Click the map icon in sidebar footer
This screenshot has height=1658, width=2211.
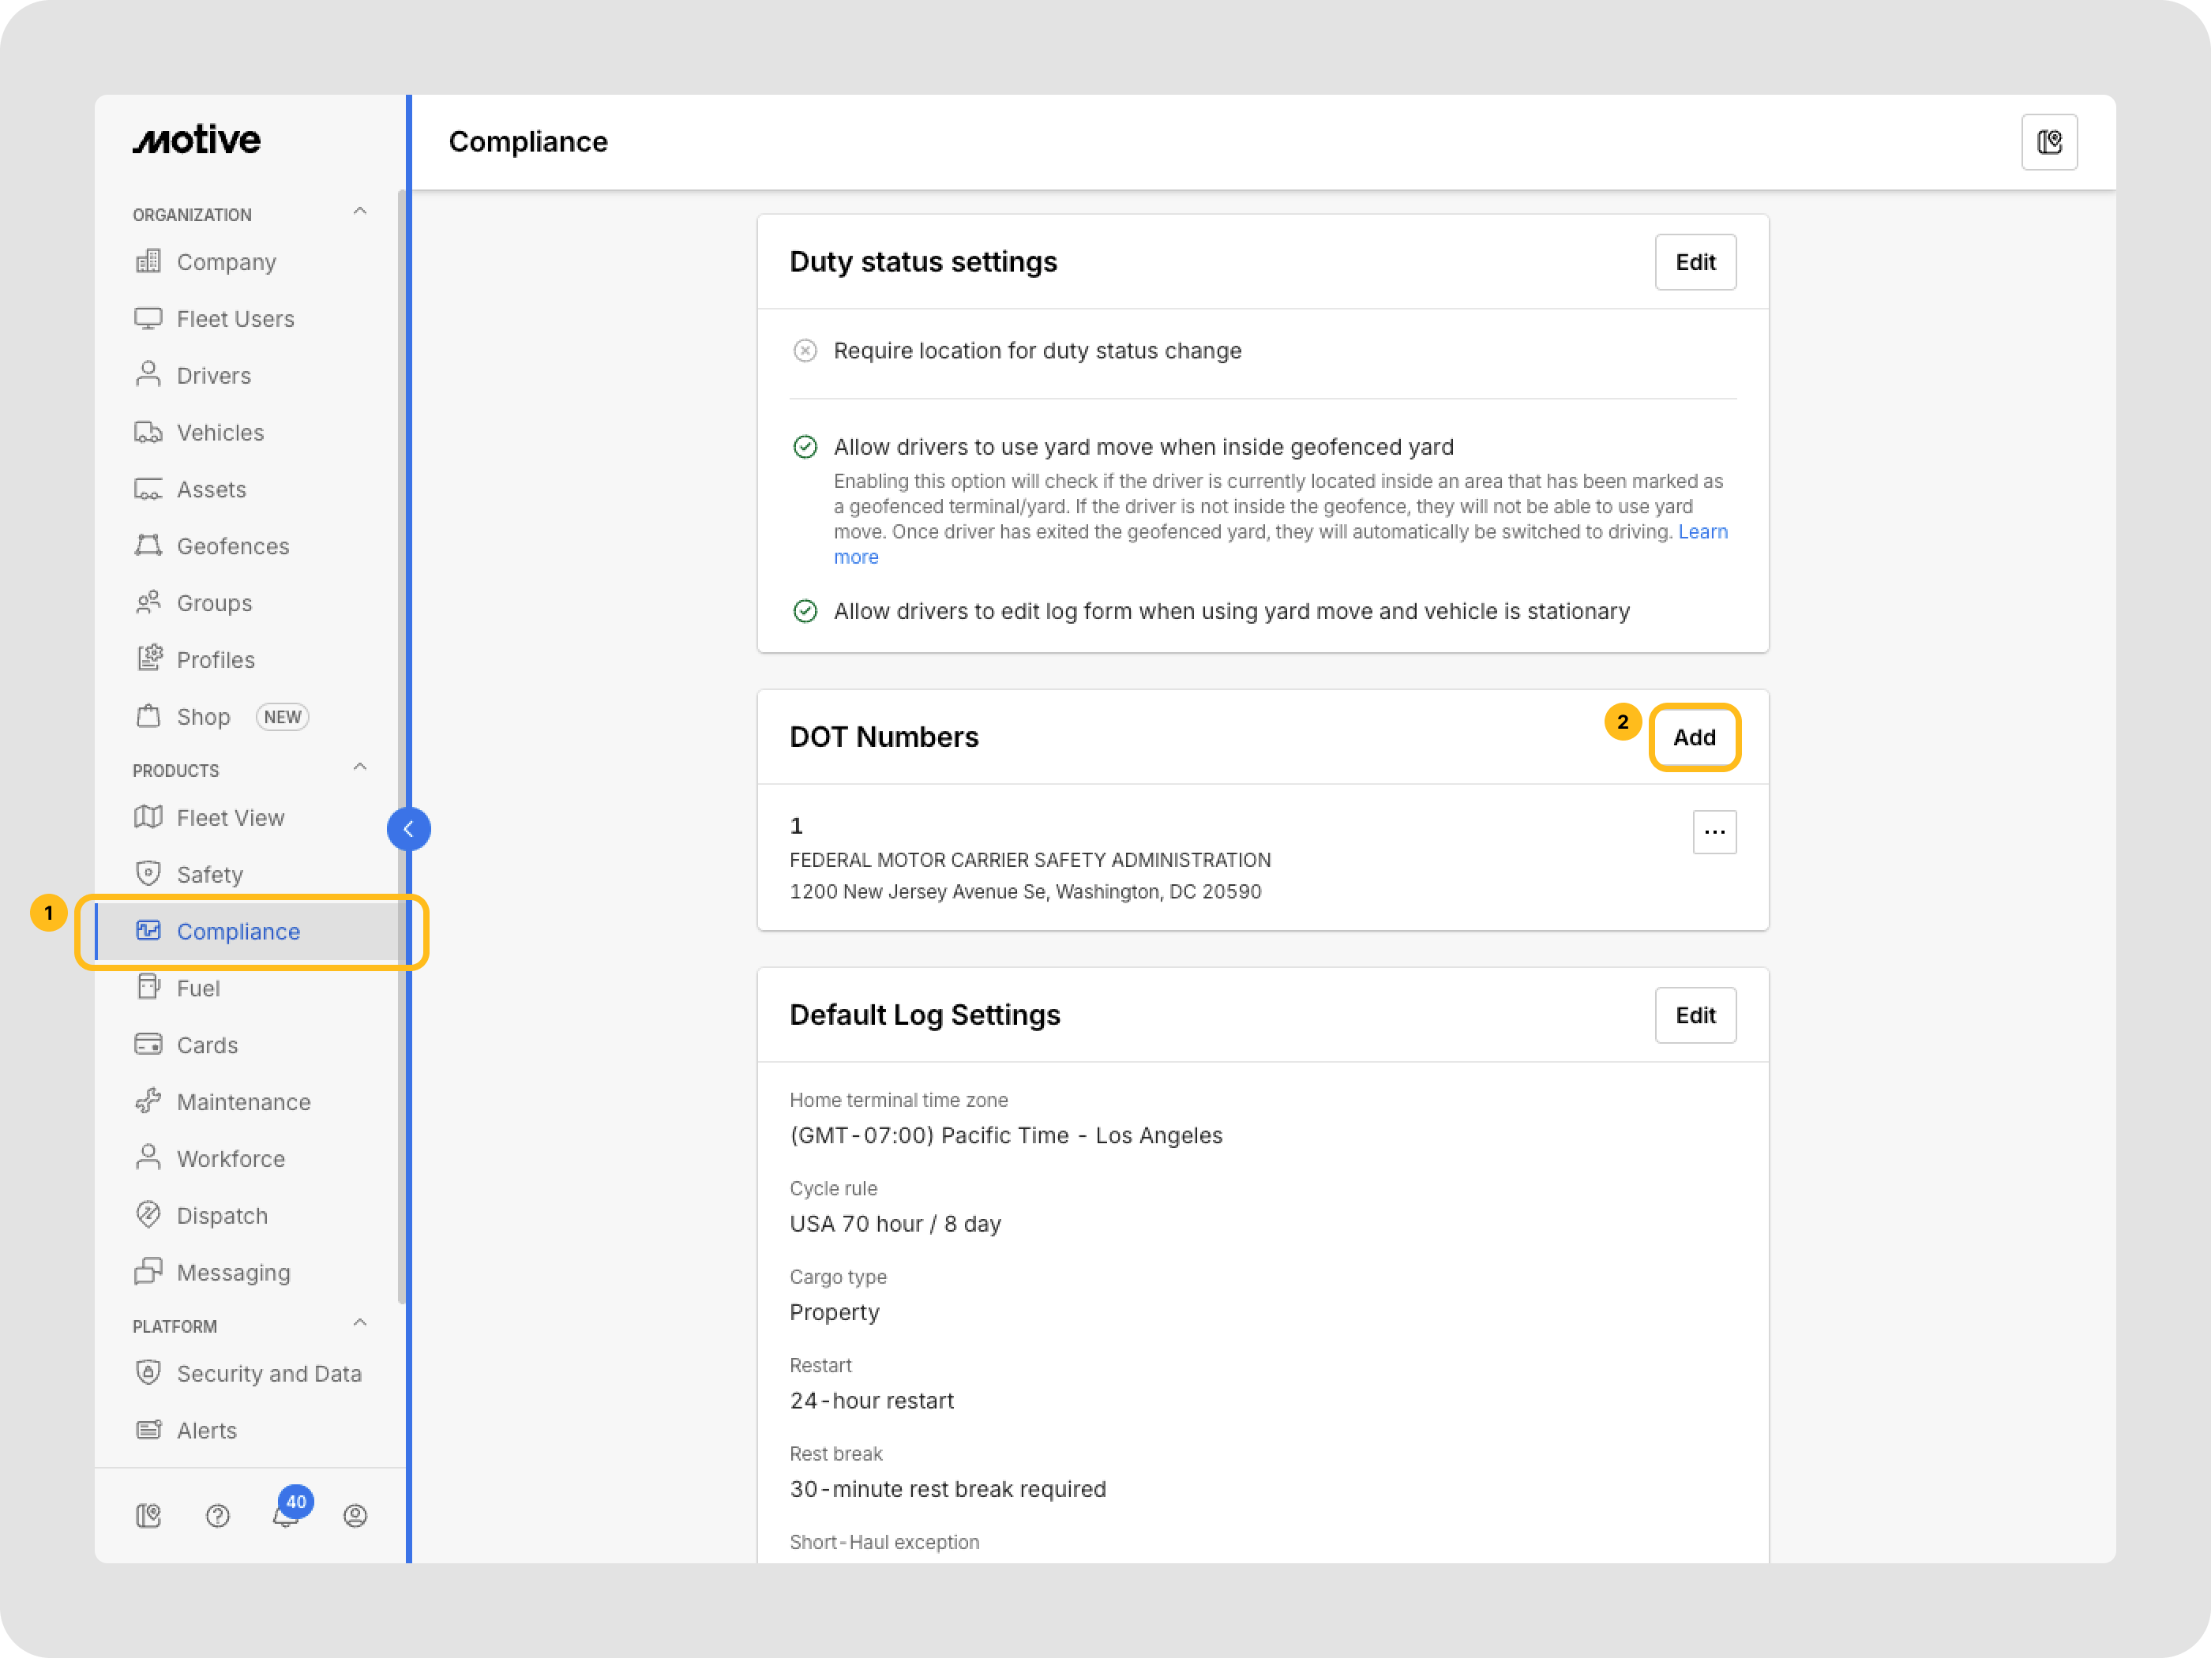pos(148,1516)
